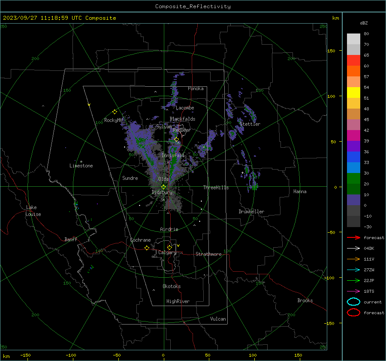Click the green 22JP arrow icon

coord(353,280)
